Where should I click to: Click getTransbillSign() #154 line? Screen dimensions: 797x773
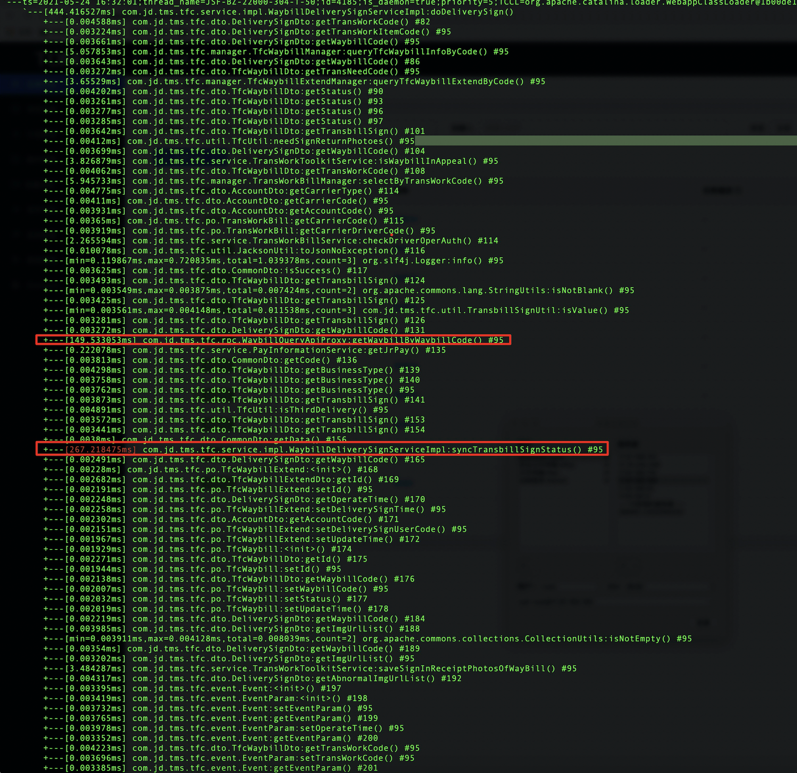[234, 430]
